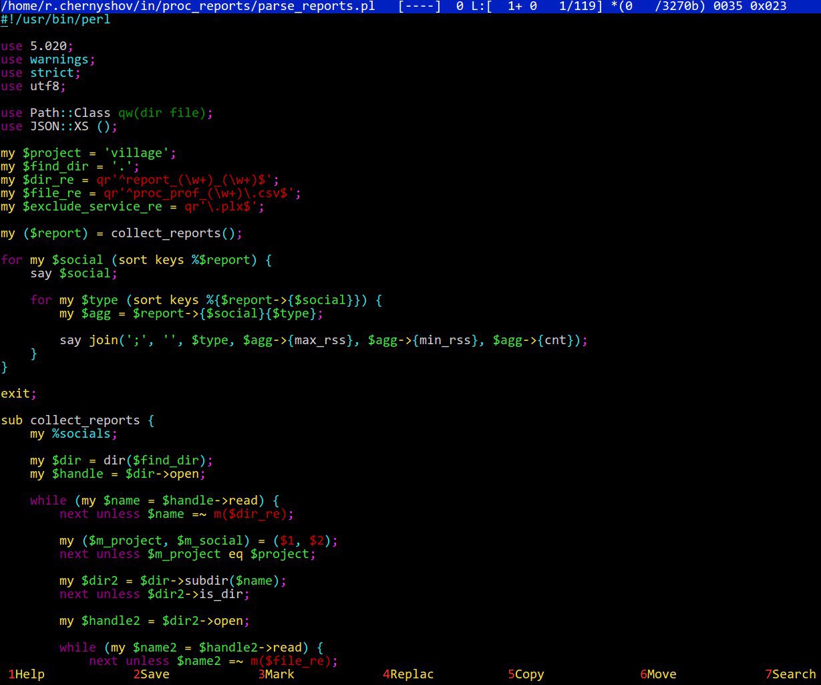Click the 'use strict;' line

tap(41, 73)
